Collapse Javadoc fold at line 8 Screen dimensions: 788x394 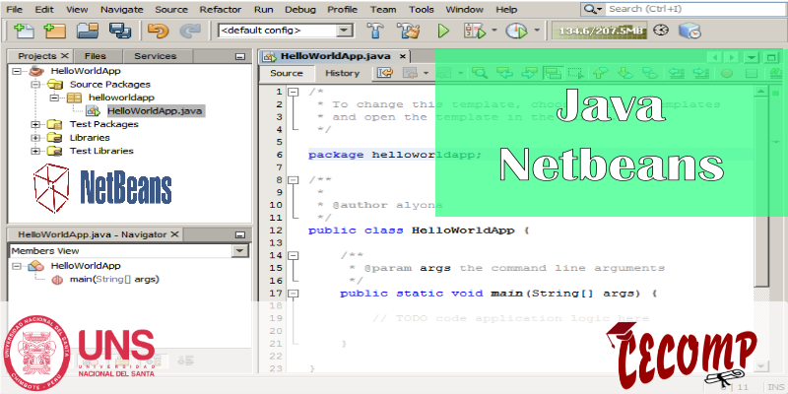pos(293,180)
